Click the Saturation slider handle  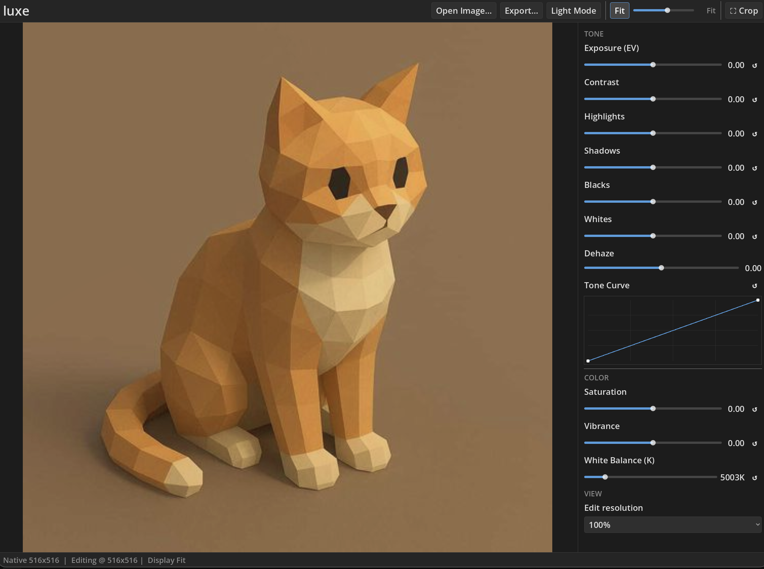tap(653, 408)
